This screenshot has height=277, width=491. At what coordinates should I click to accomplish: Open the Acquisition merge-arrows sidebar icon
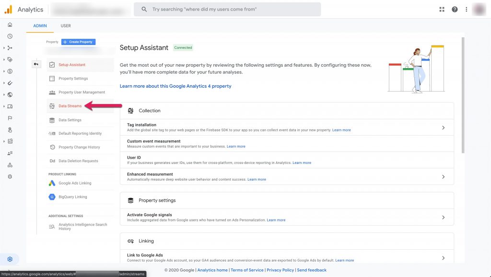click(x=10, y=48)
